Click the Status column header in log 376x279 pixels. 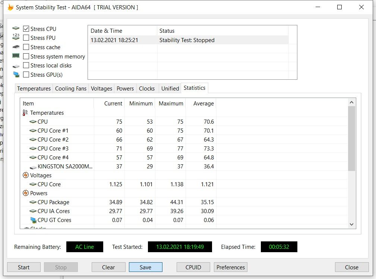[223, 31]
